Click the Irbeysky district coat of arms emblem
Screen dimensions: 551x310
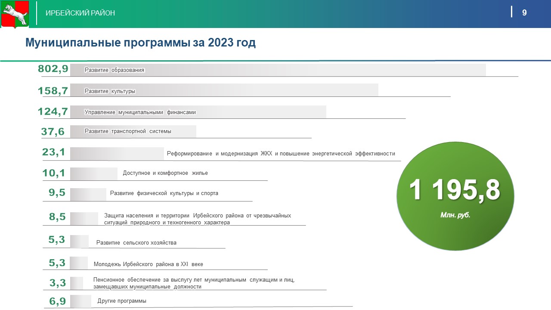coord(15,14)
